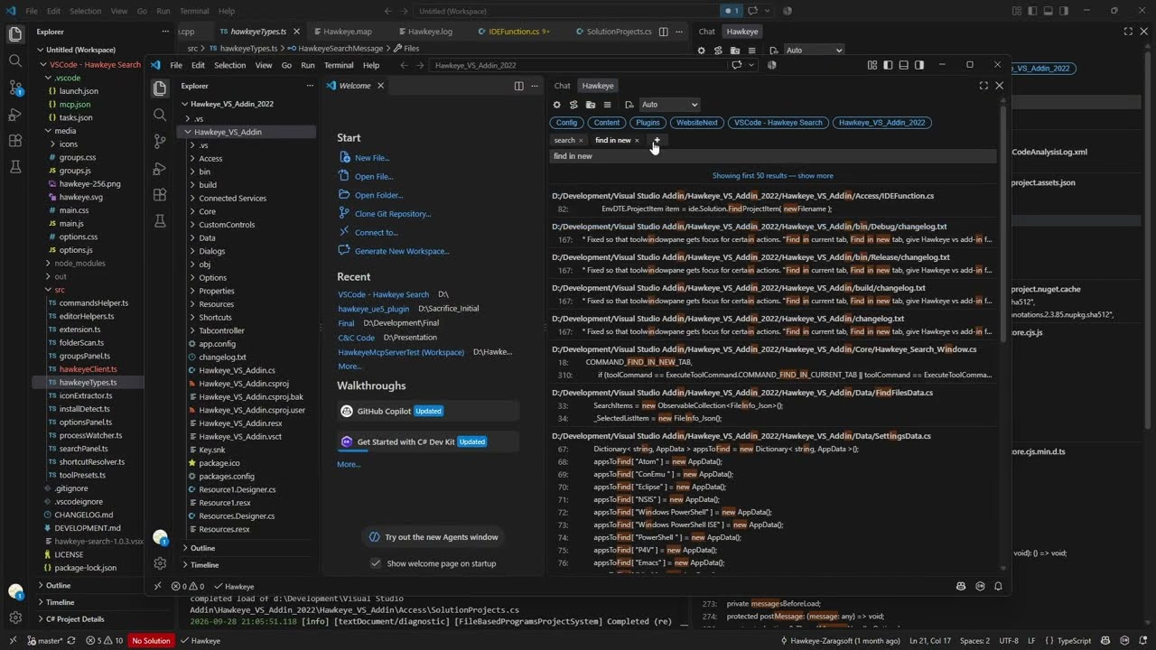This screenshot has width=1156, height=650.
Task: Open Run and Debug in back window
Action: point(15,115)
